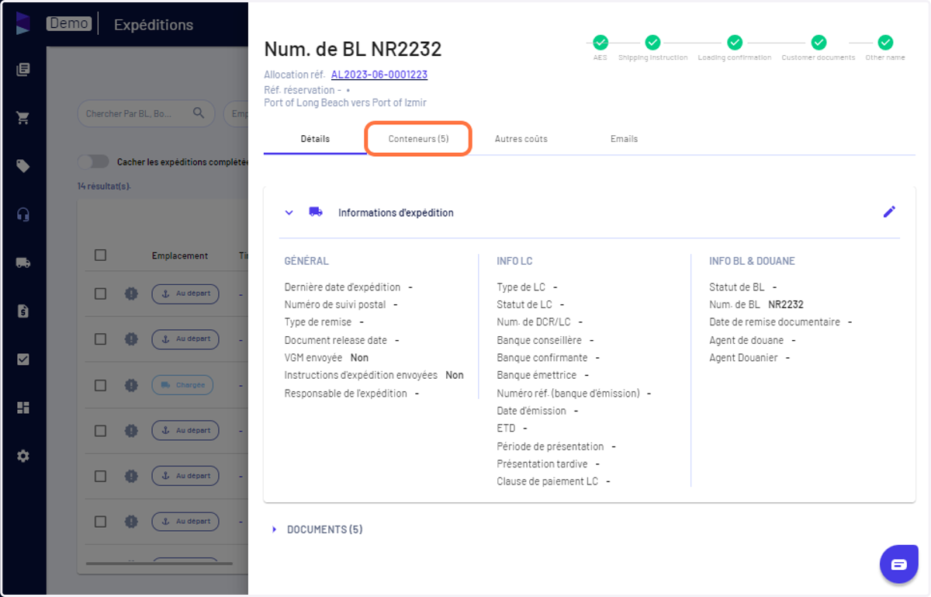Click the Chercher Par BL search field
Screen dimensions: 931x597
click(x=146, y=113)
